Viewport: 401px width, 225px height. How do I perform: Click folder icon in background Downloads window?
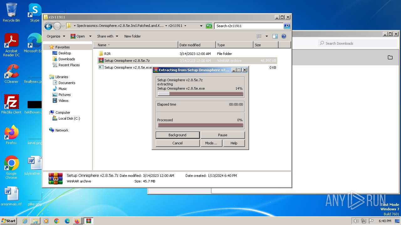click(x=390, y=57)
